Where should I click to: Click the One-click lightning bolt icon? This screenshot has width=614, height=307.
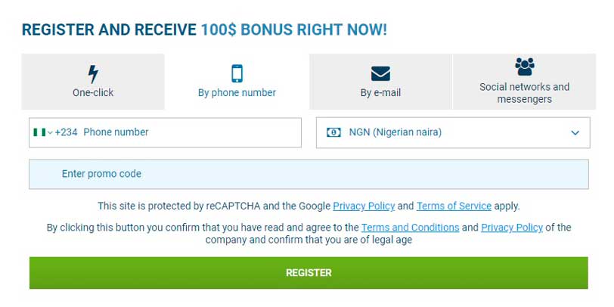click(93, 74)
